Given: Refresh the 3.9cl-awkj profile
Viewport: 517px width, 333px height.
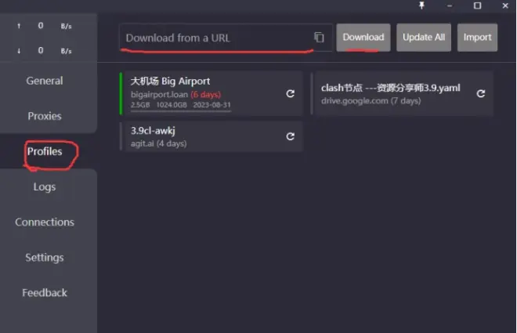Looking at the screenshot, I should (x=290, y=136).
